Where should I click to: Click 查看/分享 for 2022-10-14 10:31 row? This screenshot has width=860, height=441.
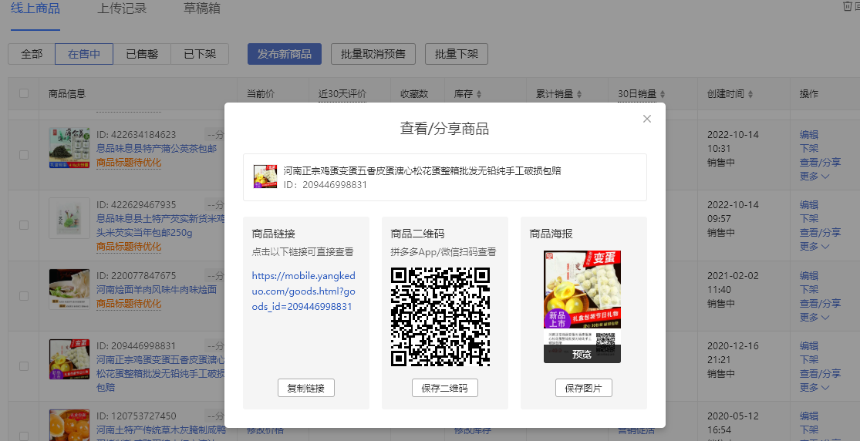[x=820, y=163]
